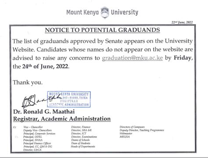Select the name Dr. Ronald G. Maathai
This screenshot has width=208, height=158.
click(44, 112)
